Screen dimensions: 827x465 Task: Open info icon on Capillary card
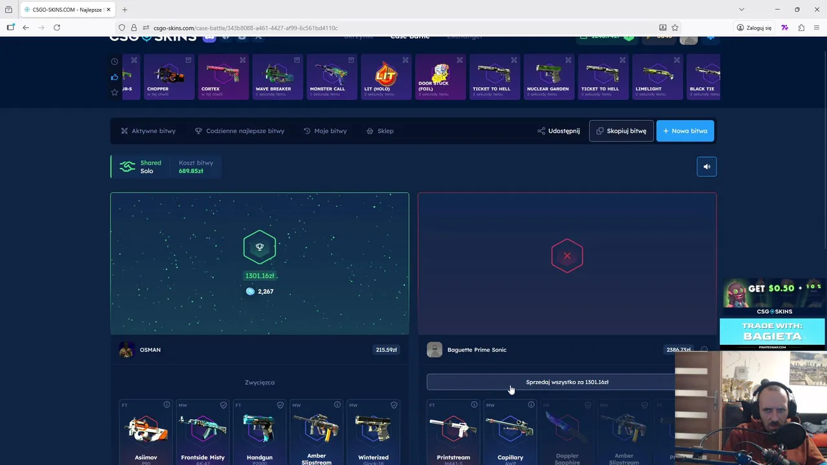pyautogui.click(x=531, y=405)
